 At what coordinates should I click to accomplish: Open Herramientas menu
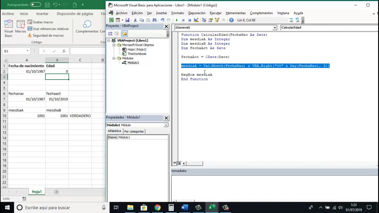tap(236, 13)
